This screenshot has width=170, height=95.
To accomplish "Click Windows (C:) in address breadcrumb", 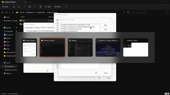I will pyautogui.click(x=31, y=12).
